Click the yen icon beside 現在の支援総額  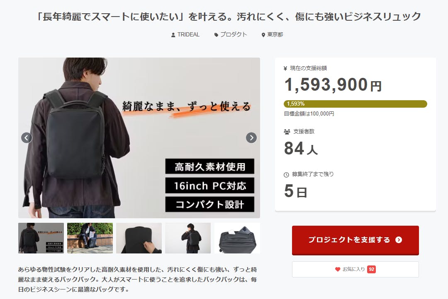tap(285, 68)
